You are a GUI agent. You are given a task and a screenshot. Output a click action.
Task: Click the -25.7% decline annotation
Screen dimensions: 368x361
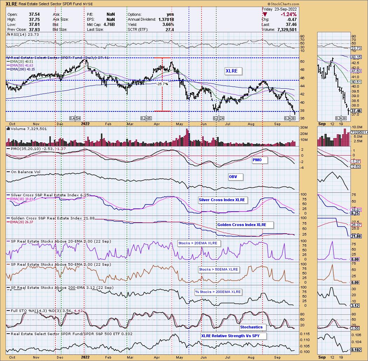click(x=162, y=84)
